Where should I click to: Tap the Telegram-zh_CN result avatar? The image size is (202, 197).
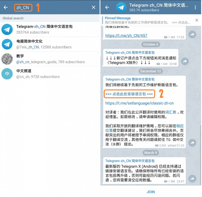tap(7, 30)
